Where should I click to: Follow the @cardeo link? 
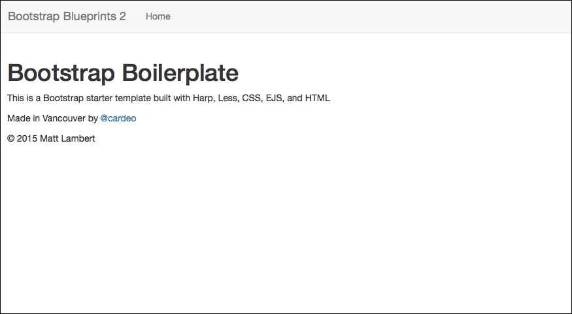[118, 118]
